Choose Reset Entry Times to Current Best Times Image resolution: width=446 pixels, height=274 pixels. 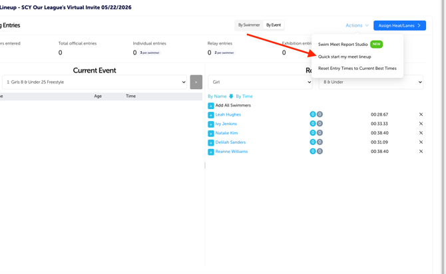coord(357,68)
